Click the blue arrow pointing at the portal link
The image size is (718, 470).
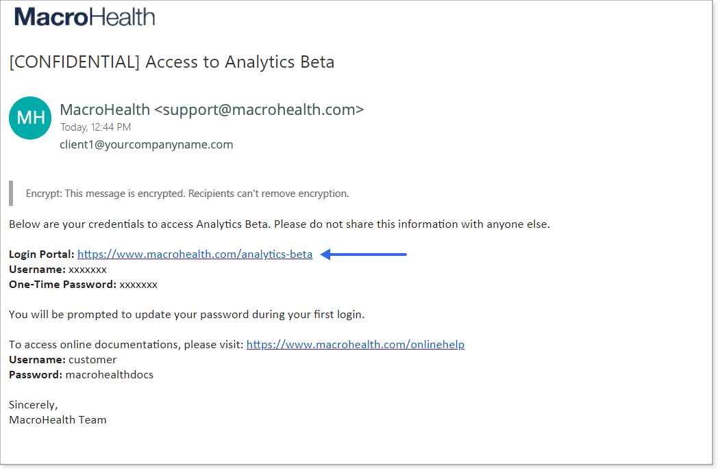tap(364, 254)
